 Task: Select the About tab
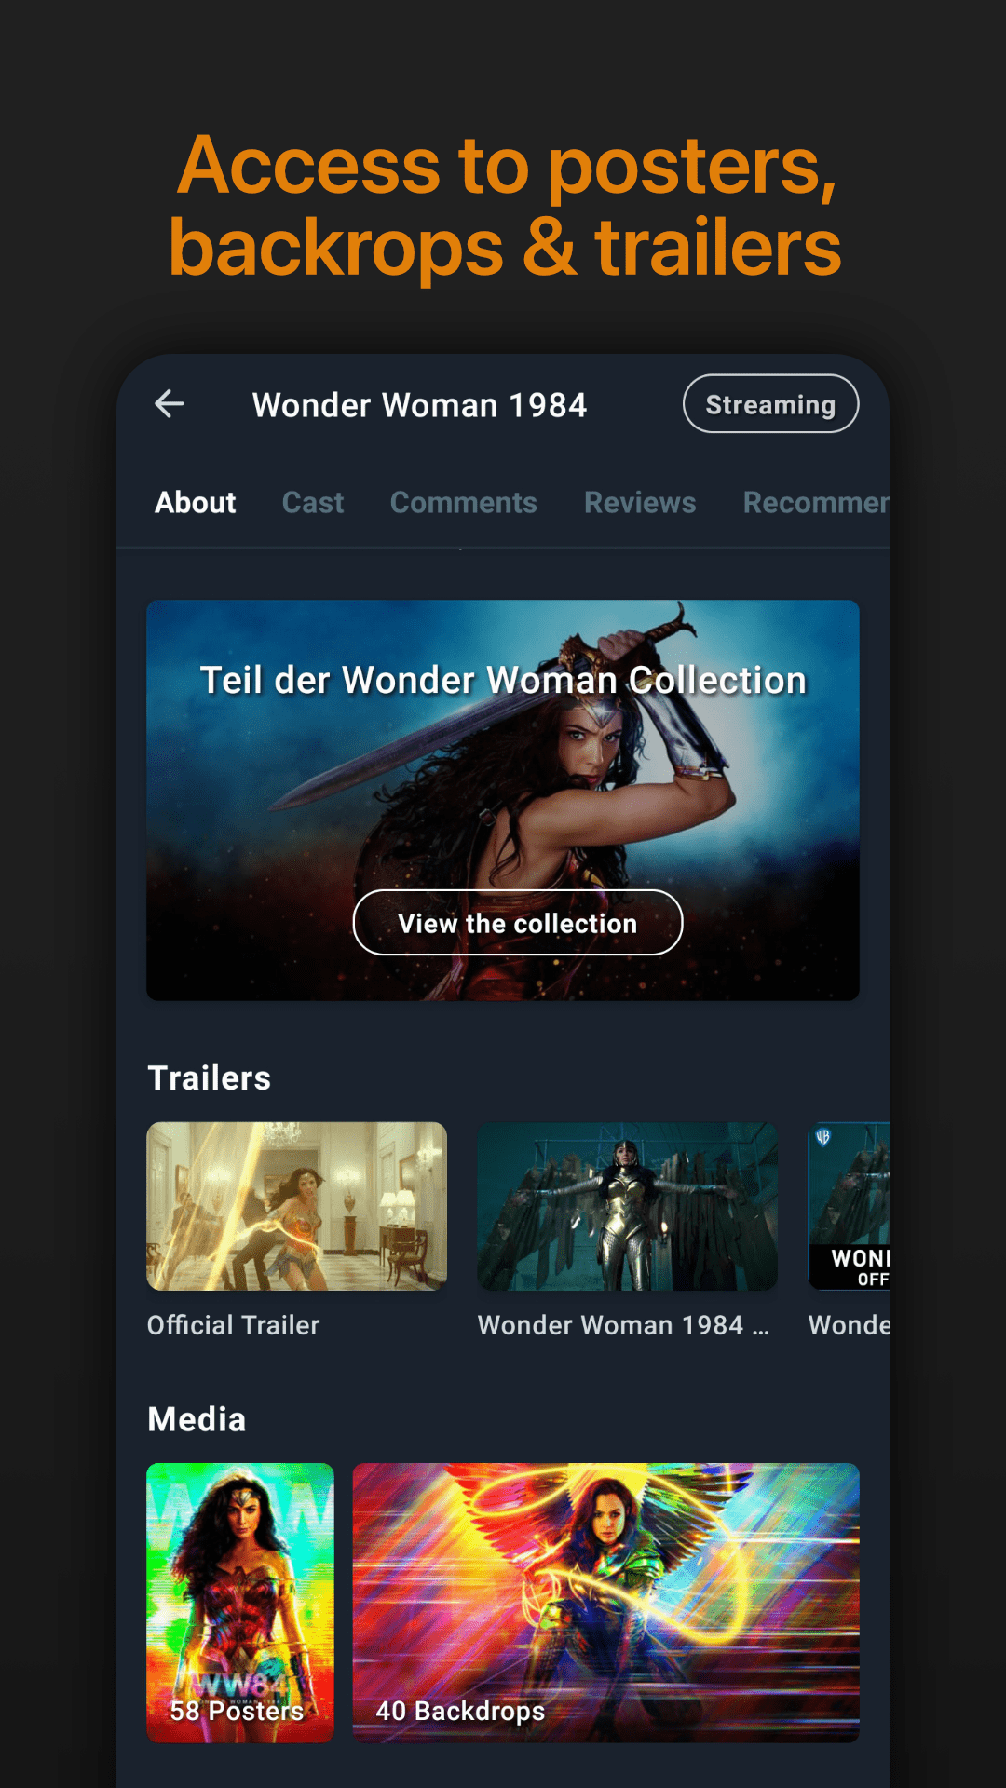[196, 503]
